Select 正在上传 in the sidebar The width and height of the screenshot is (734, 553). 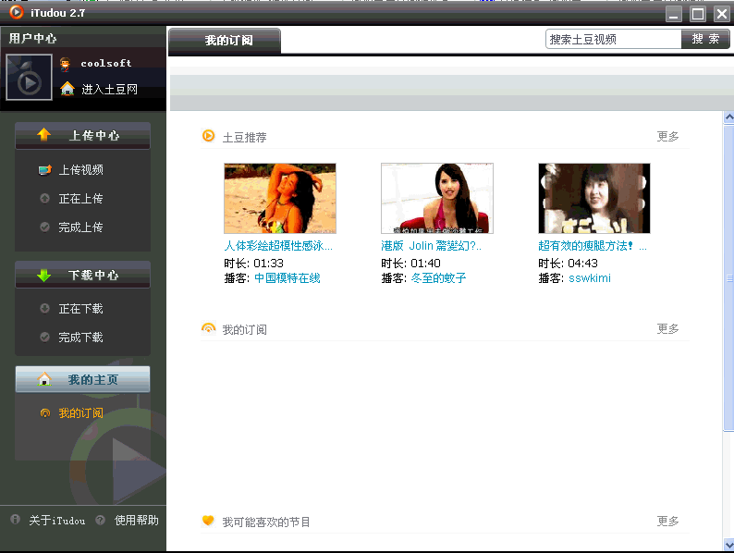click(x=81, y=199)
